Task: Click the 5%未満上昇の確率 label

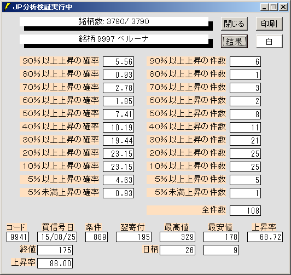Action: 60,193
